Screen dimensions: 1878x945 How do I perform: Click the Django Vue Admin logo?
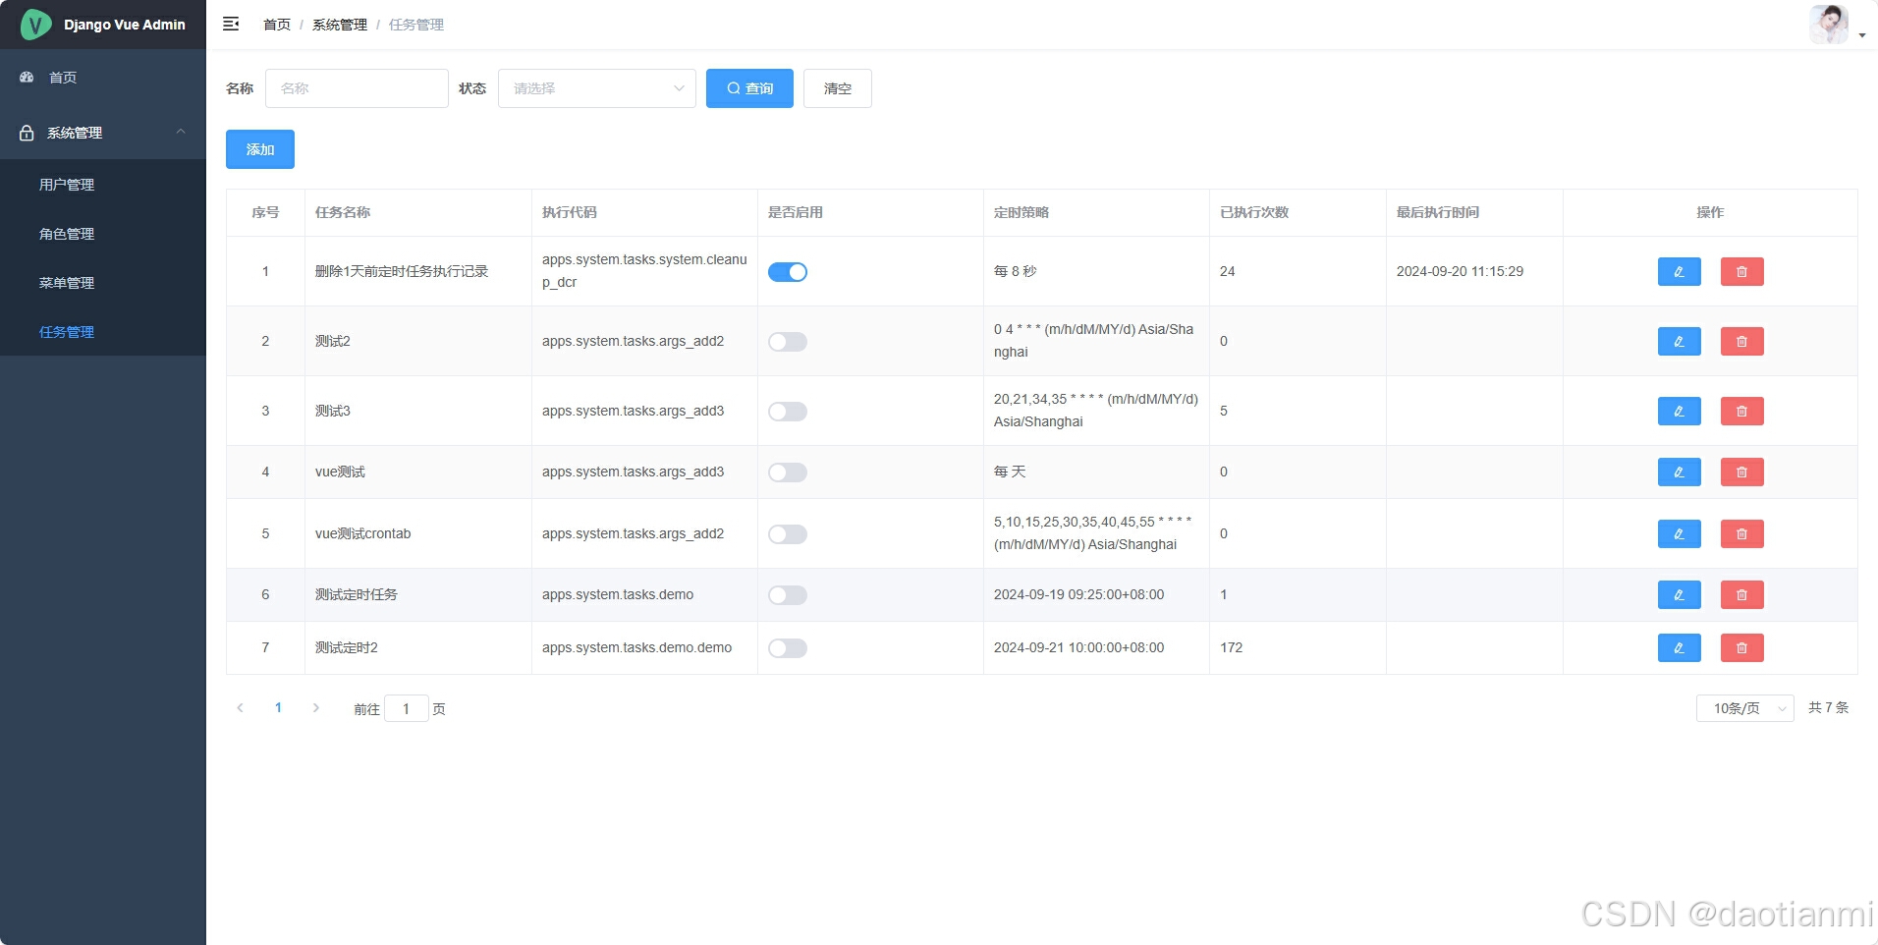[103, 25]
